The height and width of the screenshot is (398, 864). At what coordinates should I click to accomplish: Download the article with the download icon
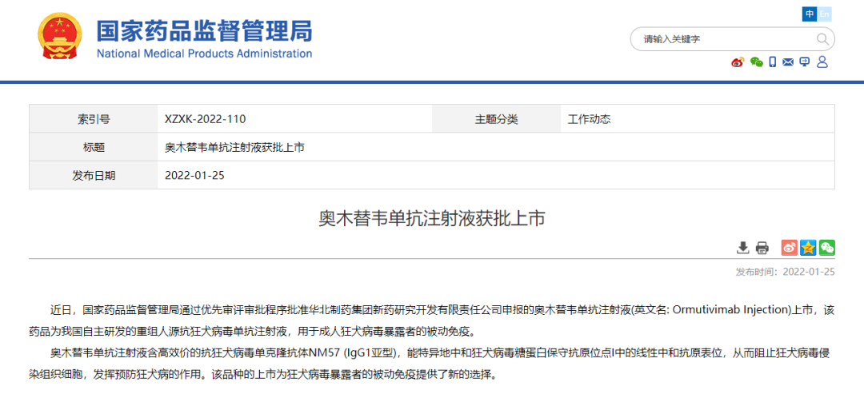point(742,248)
